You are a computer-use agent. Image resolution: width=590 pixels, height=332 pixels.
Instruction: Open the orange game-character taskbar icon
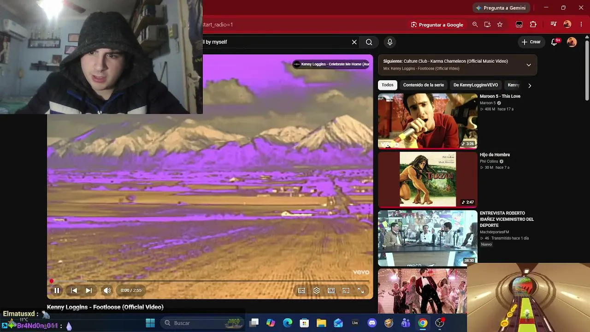tap(389, 323)
